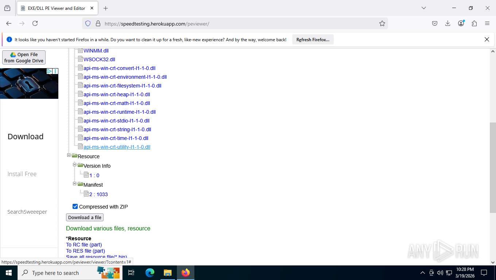496x280 pixels.
Task: Open Task View on taskbar
Action: click(x=131, y=273)
